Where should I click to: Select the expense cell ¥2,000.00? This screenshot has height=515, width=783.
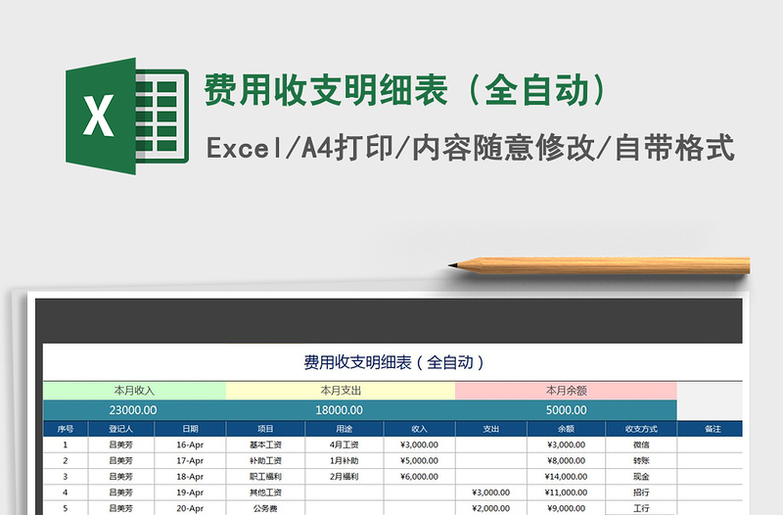click(x=491, y=508)
